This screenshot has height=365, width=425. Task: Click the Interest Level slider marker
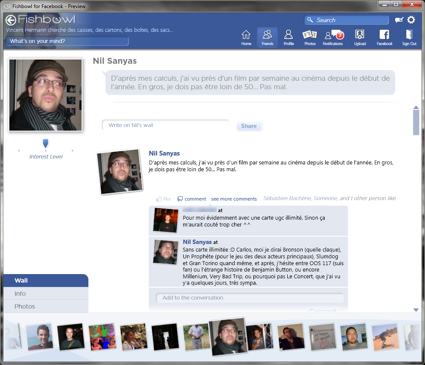point(45,143)
